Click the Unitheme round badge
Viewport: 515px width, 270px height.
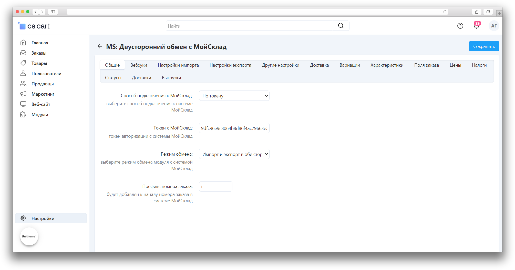click(x=29, y=236)
